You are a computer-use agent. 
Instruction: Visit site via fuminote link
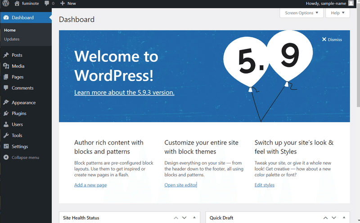(x=30, y=4)
